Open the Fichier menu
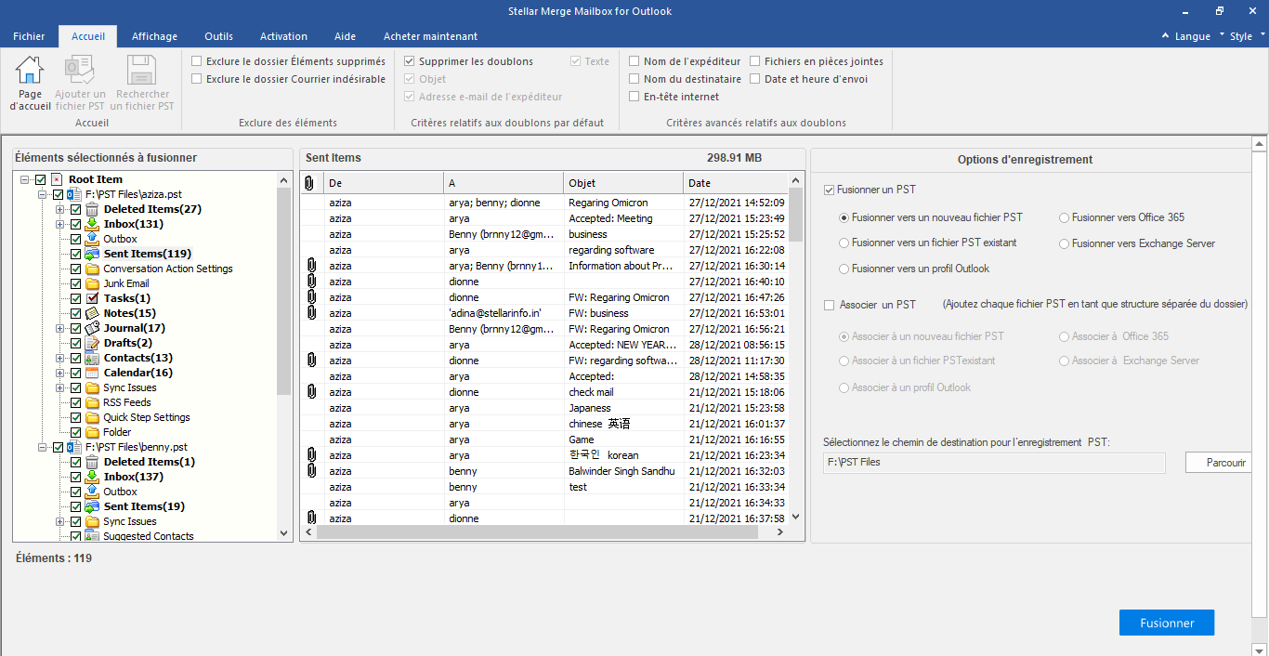 (x=29, y=36)
